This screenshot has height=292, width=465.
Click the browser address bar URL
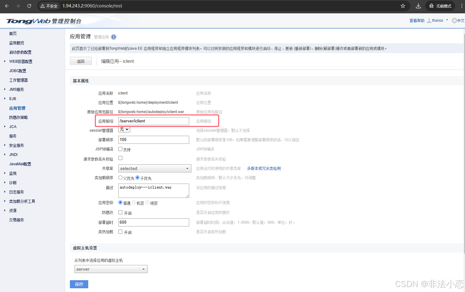pos(92,6)
